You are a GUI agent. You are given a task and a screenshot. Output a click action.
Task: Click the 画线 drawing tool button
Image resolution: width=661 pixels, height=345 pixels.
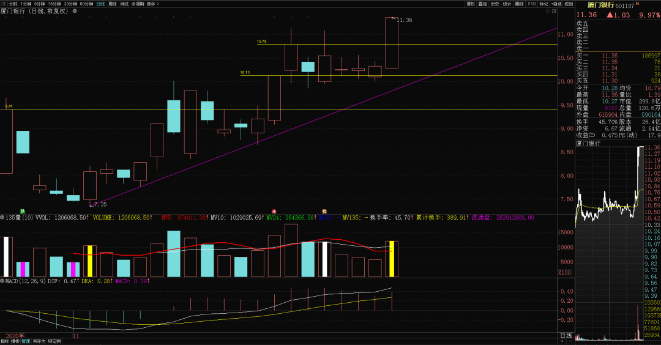tap(520, 4)
